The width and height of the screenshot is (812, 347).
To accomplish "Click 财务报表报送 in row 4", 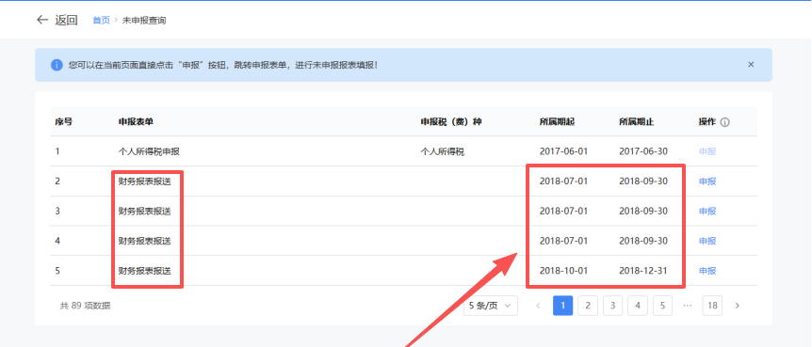I will 144,241.
